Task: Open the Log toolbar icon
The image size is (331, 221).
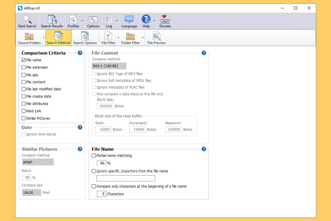Action: (x=109, y=19)
